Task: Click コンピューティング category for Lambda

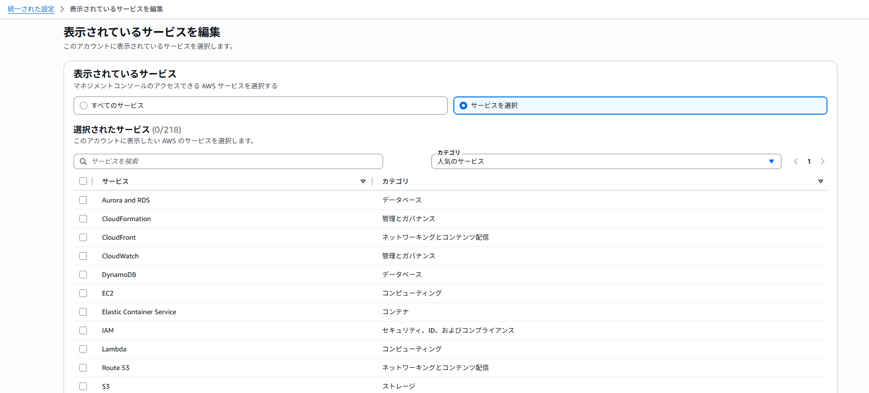Action: pos(412,349)
